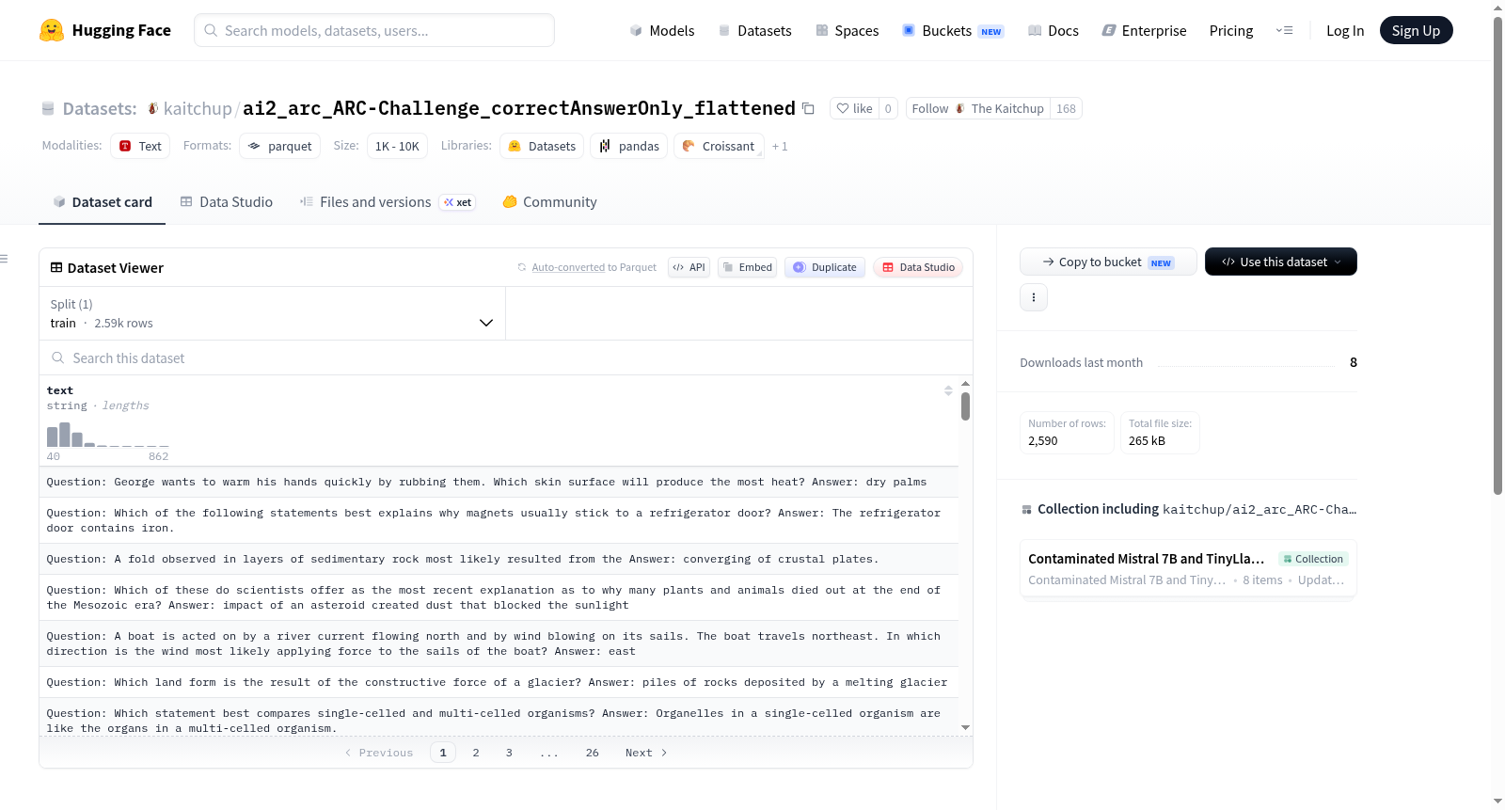Click the heart like icon
1505x810 pixels.
[x=843, y=108]
